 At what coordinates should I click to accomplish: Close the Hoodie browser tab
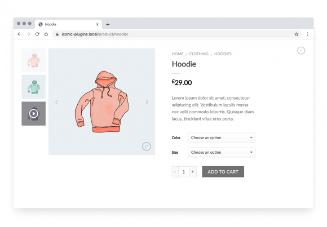(97, 24)
